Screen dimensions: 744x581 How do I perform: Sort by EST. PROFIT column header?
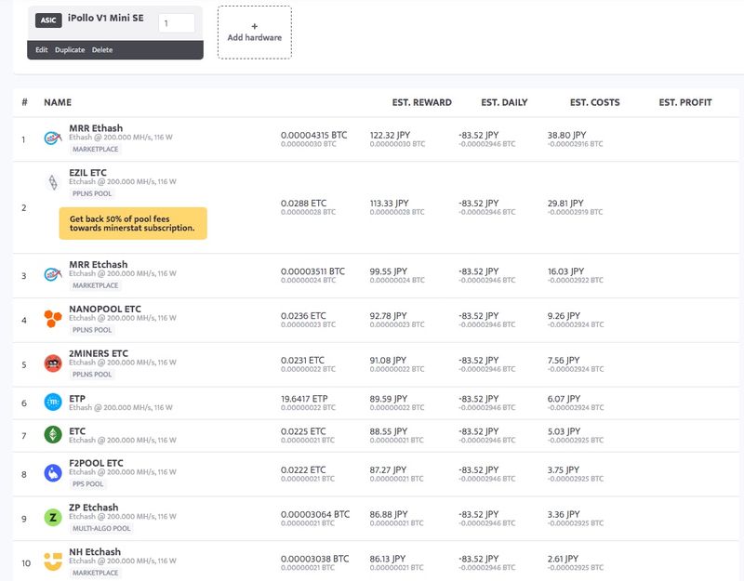(684, 102)
